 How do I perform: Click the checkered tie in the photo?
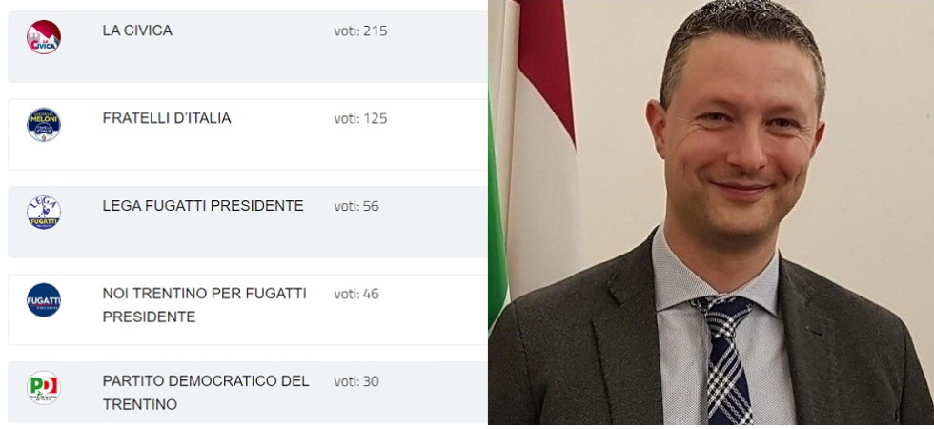click(x=722, y=357)
